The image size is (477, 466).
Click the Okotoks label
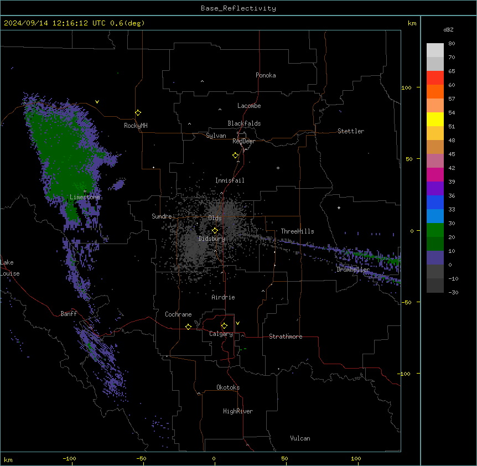tap(228, 387)
